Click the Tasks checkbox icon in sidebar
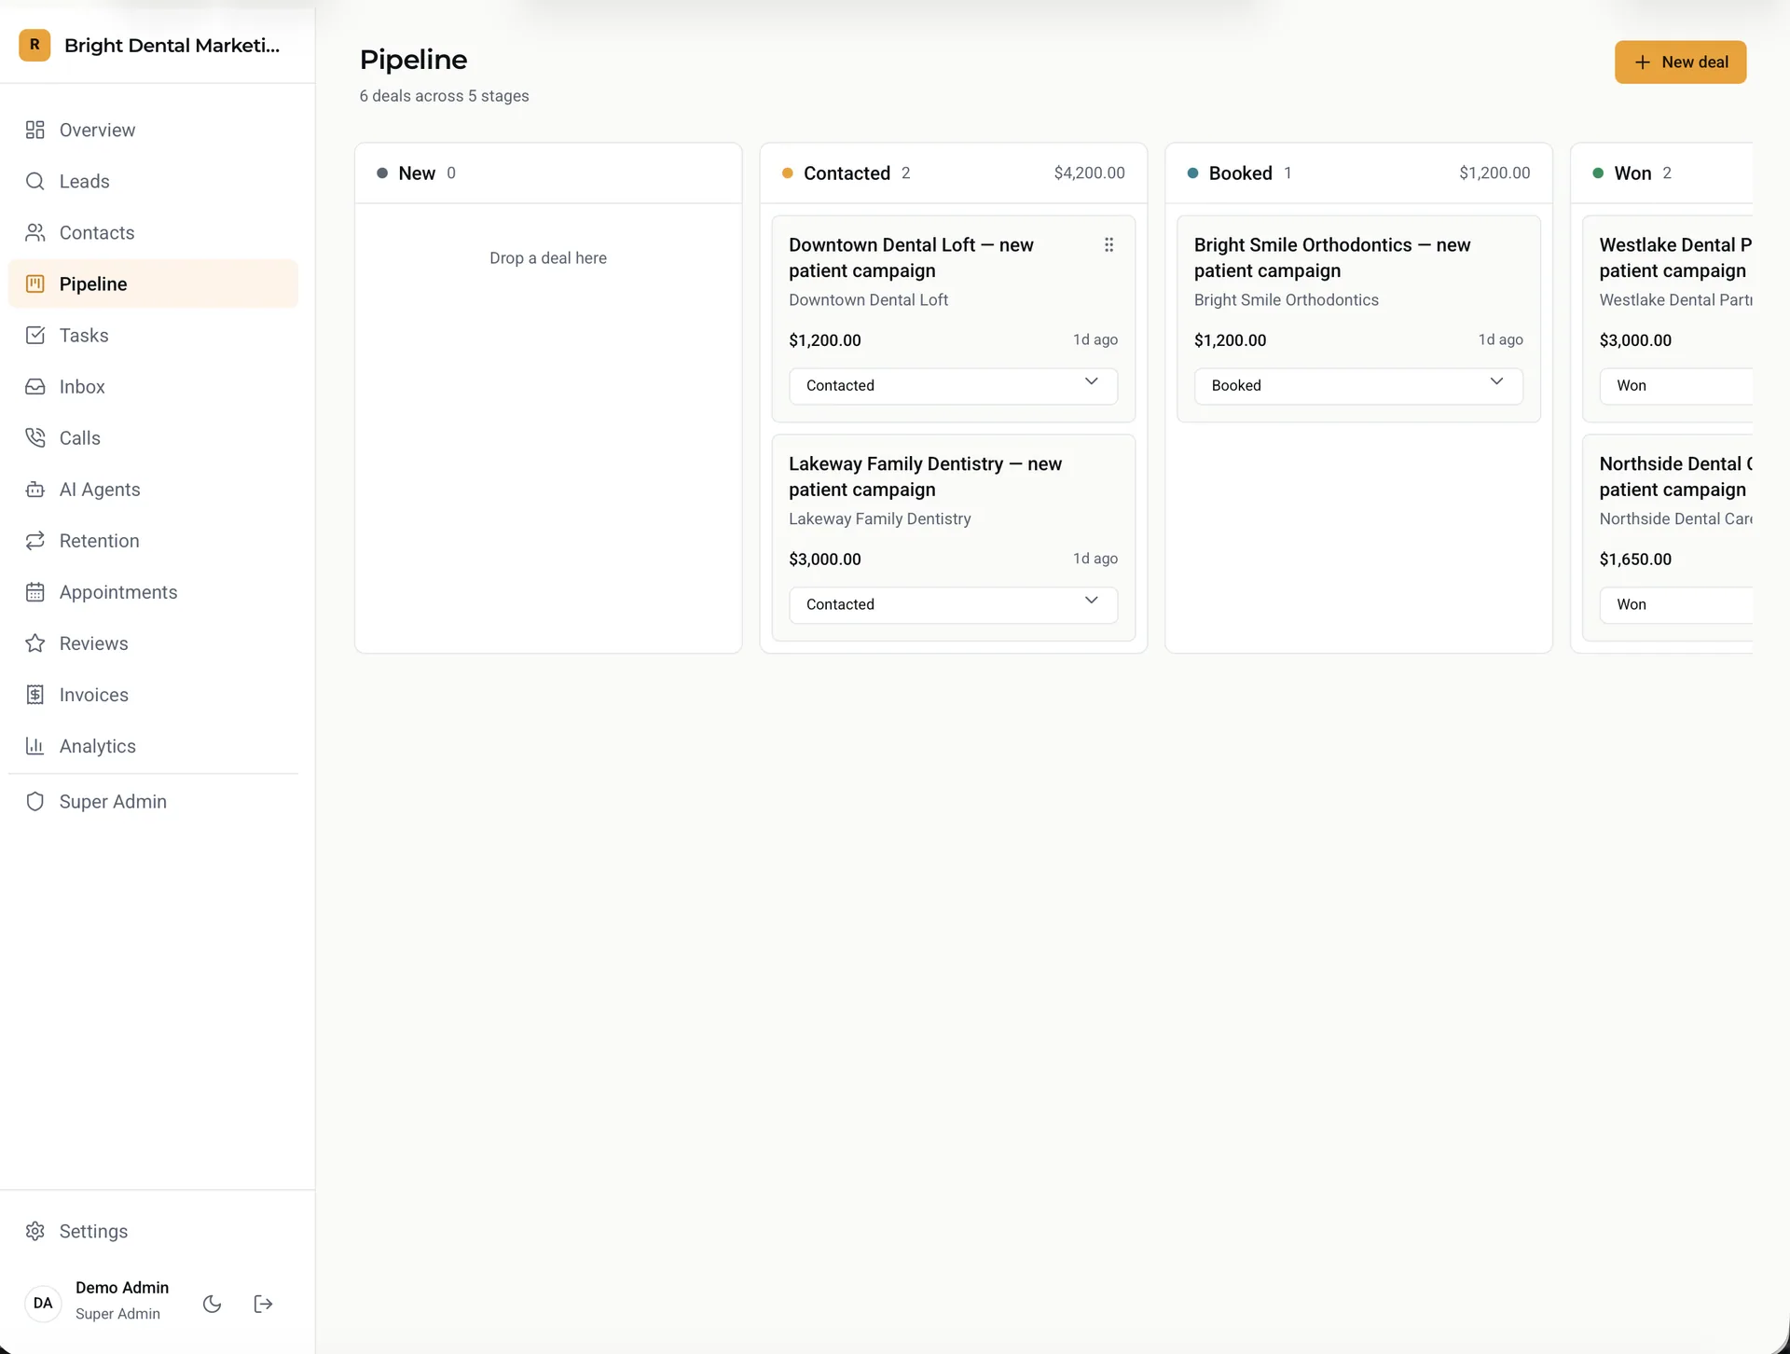This screenshot has height=1354, width=1790. coord(35,335)
